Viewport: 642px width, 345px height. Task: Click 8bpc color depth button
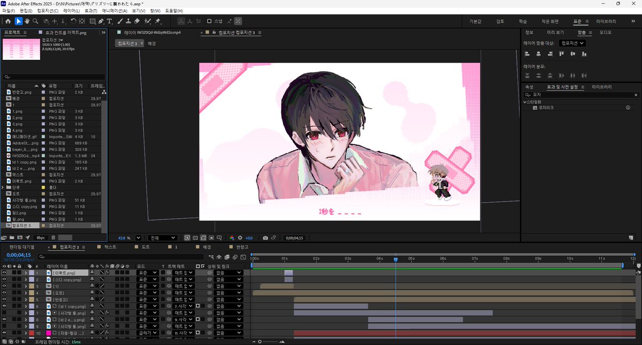[x=40, y=237]
